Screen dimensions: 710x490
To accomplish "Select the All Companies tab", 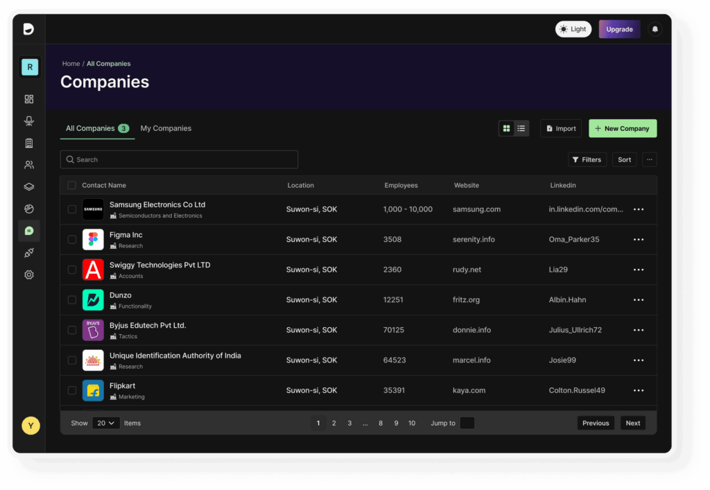I will [97, 128].
